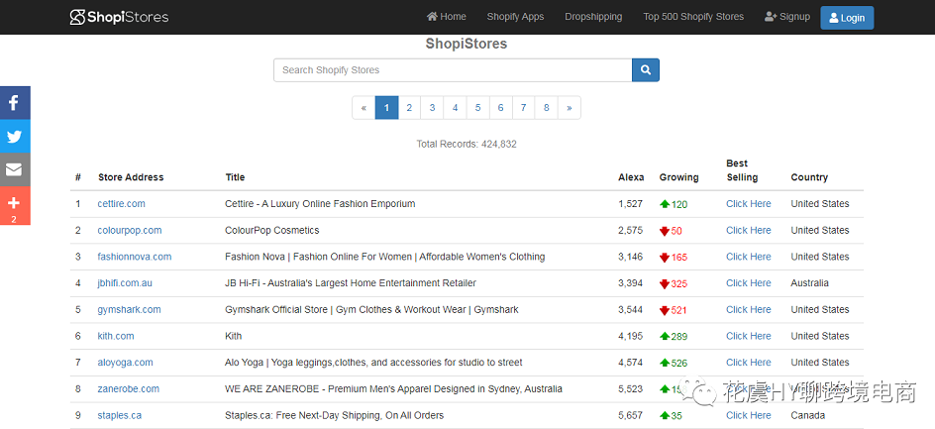Focus the Search Shopify Stores field

453,70
